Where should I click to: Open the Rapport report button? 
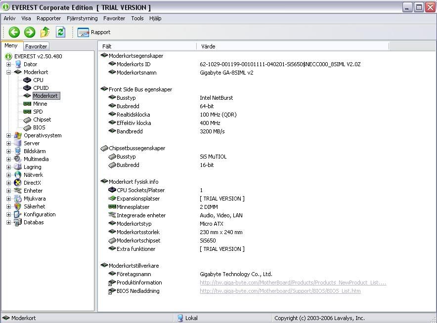pyautogui.click(x=94, y=32)
